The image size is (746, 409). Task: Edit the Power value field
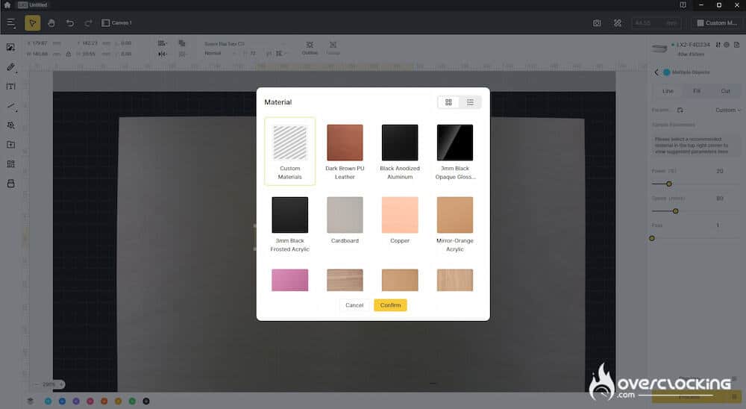(x=719, y=171)
